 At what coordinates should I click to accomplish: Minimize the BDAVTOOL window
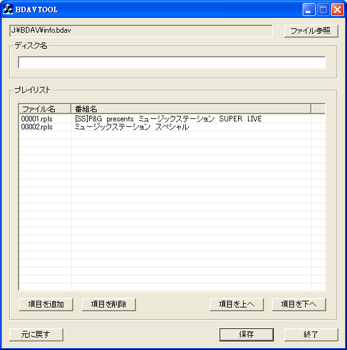(309, 10)
